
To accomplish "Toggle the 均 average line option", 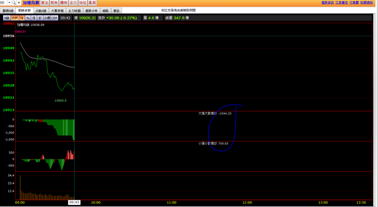I will point(22,18).
